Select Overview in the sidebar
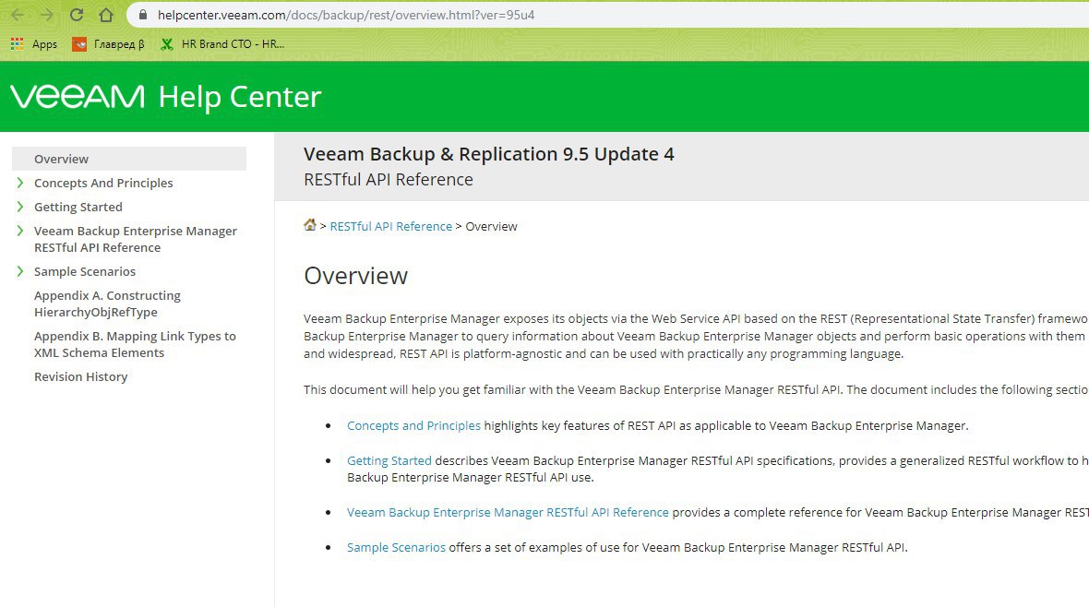Viewport: 1089px width, 607px height. click(129, 159)
